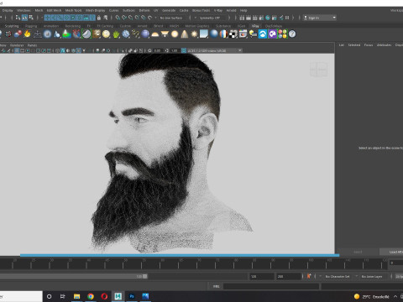Click the checkerboard shelf icon

click(x=233, y=34)
